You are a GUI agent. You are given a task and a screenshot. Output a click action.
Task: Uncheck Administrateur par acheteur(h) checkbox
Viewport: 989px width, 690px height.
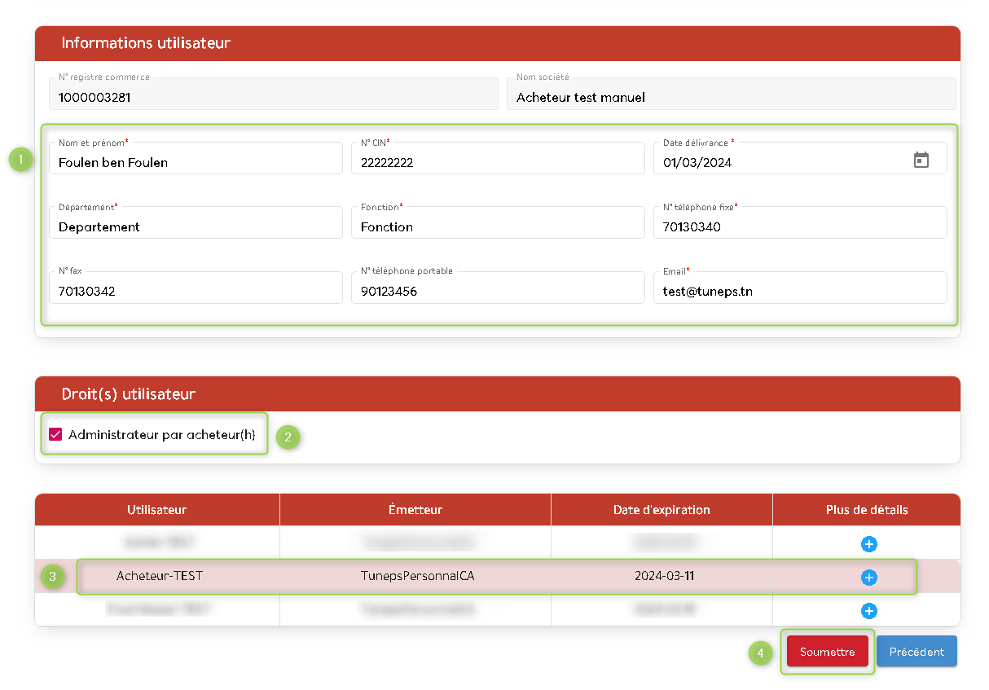(x=56, y=435)
